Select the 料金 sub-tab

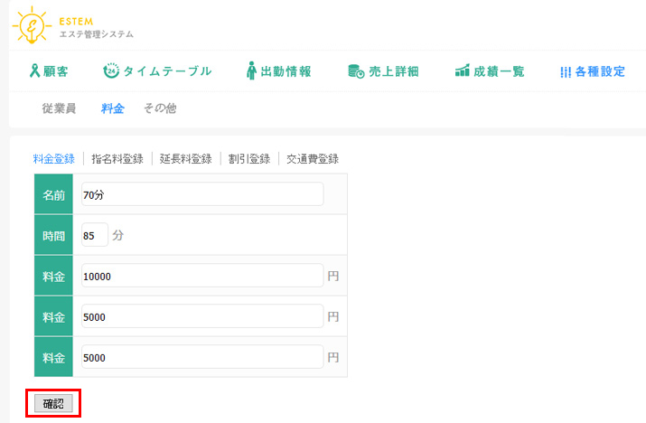113,108
